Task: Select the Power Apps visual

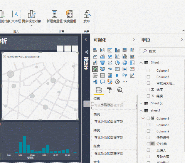Action: tap(117, 82)
